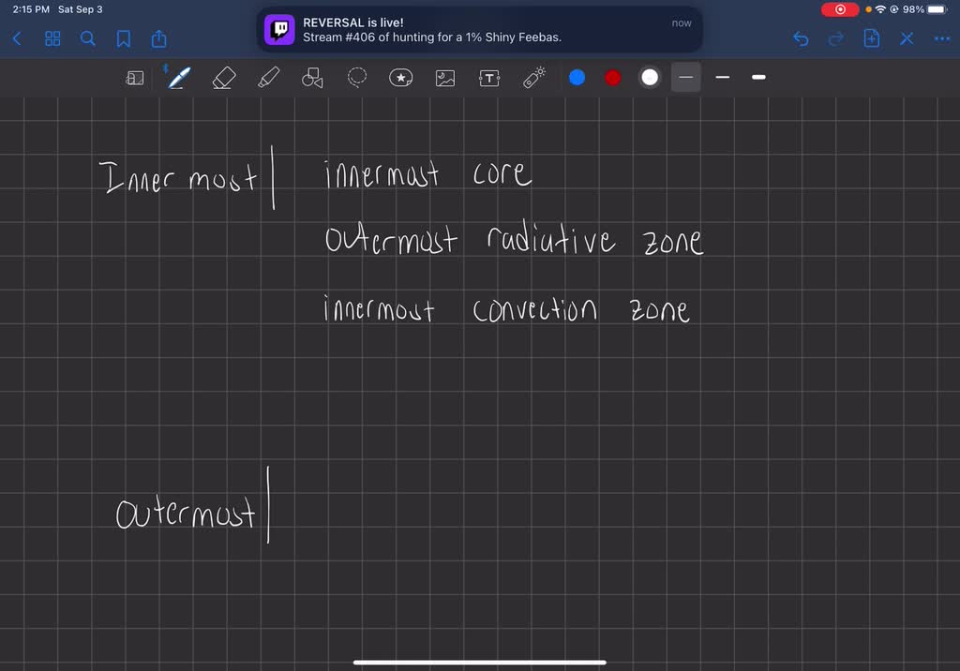Open the page thumbnails grid view
960x671 pixels.
pos(52,38)
